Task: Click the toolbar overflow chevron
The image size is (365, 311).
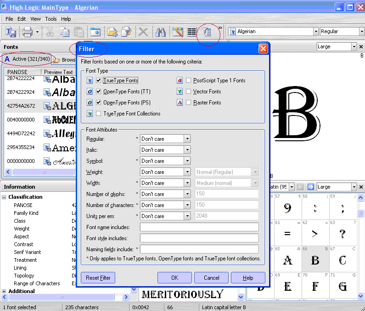Action: [x=220, y=28]
